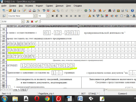Screen dimensions: 136x102
Task: Cancel formula entry with red X
Action: coord(32,21)
